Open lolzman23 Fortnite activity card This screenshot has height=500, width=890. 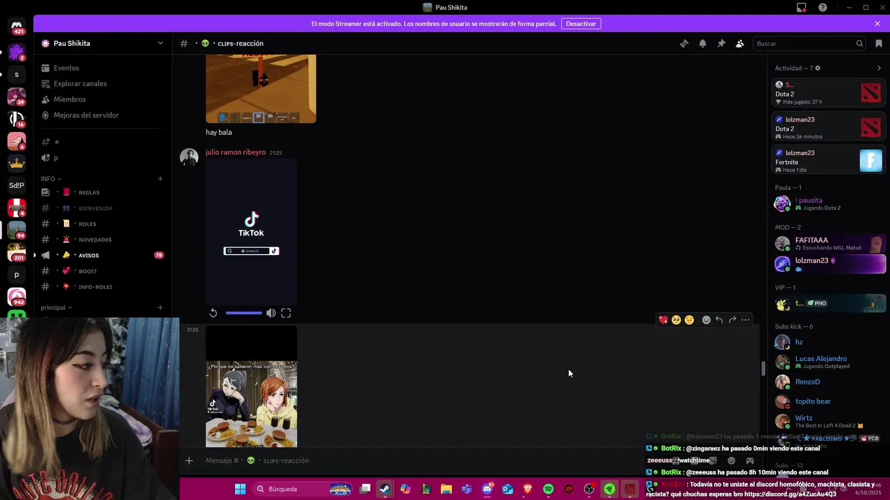[829, 160]
